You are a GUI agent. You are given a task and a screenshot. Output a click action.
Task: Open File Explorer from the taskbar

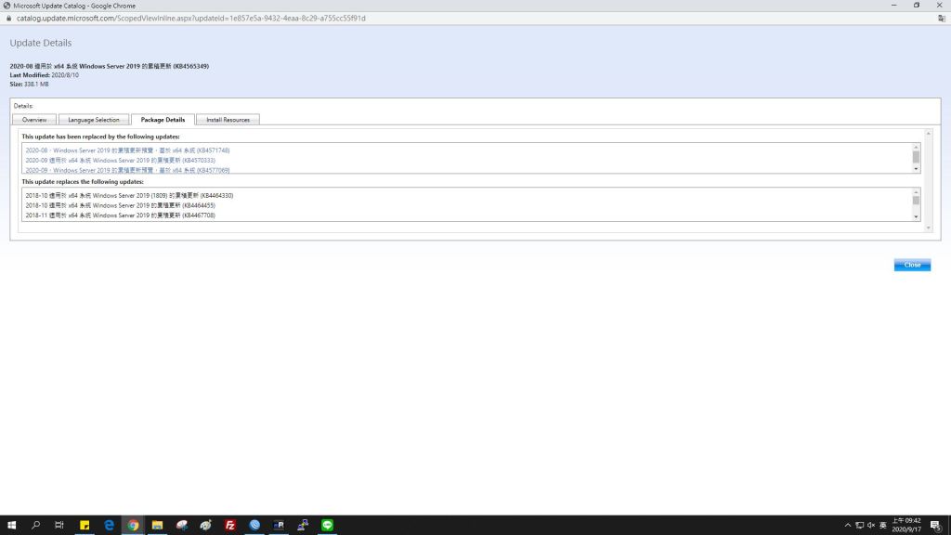point(157,525)
